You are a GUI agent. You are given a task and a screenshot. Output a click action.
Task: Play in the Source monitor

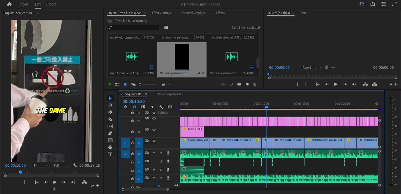pos(336,84)
